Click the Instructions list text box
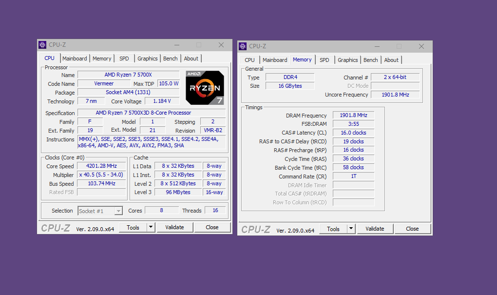497x295 pixels. pos(152,142)
